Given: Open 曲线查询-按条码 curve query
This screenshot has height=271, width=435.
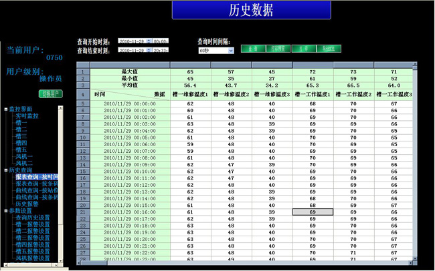Looking at the screenshot, I should tap(37, 198).
